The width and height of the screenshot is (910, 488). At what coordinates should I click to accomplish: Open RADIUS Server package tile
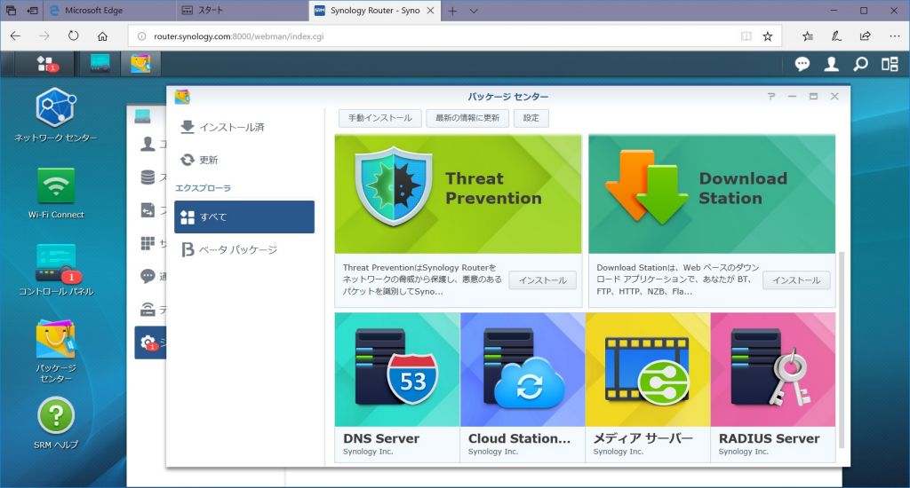pyautogui.click(x=773, y=387)
